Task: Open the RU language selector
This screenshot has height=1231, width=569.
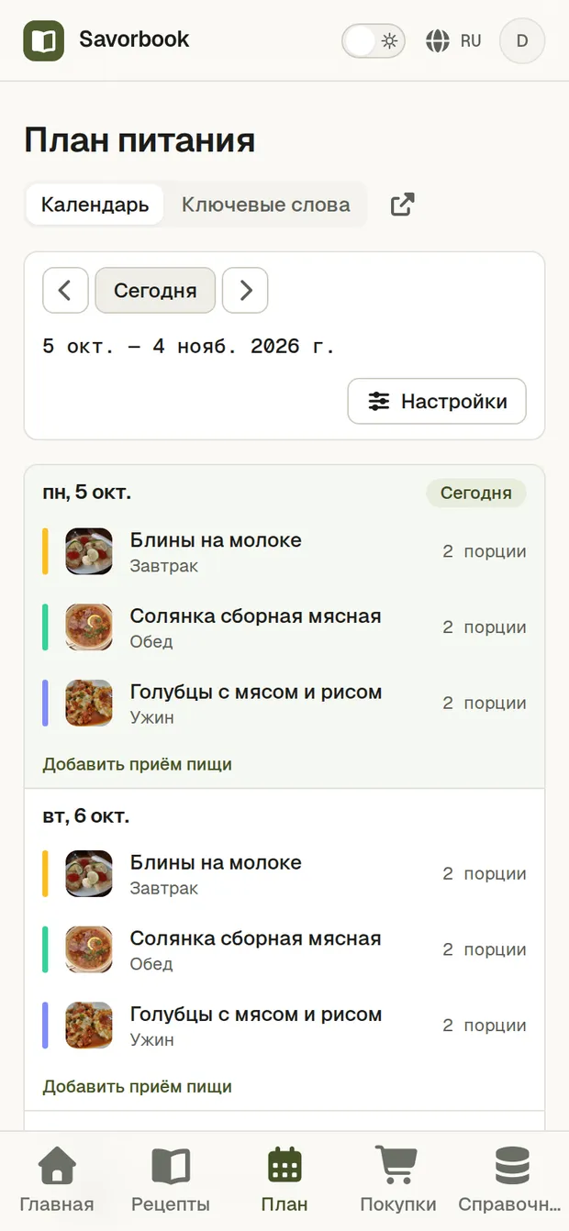Action: [453, 40]
